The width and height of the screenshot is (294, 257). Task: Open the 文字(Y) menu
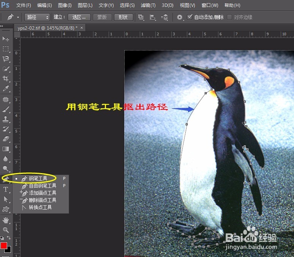point(106,5)
